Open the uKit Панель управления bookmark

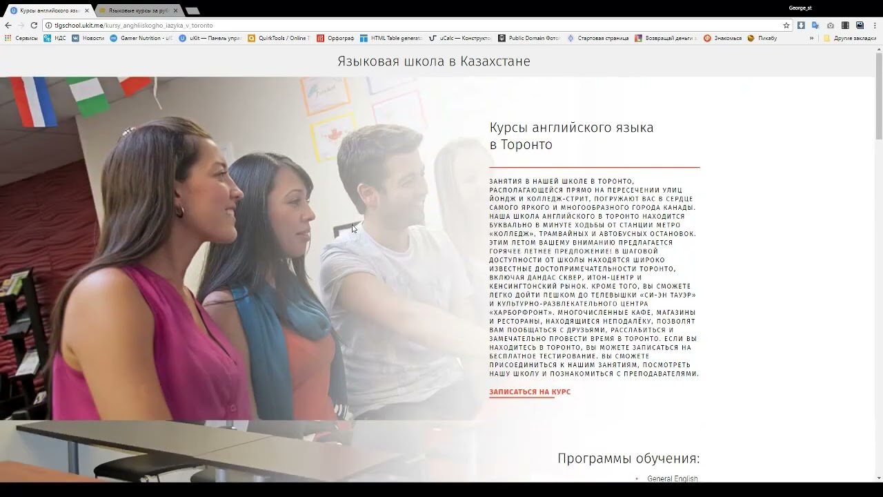[x=210, y=38]
